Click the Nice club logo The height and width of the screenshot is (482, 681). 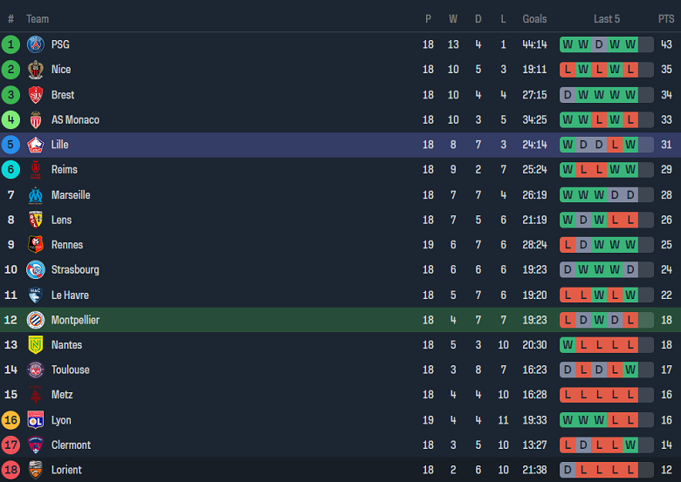pyautogui.click(x=36, y=70)
